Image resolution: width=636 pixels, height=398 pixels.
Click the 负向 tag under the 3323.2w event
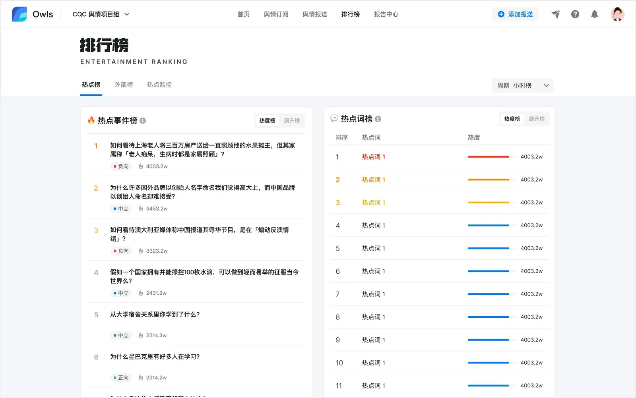click(121, 251)
